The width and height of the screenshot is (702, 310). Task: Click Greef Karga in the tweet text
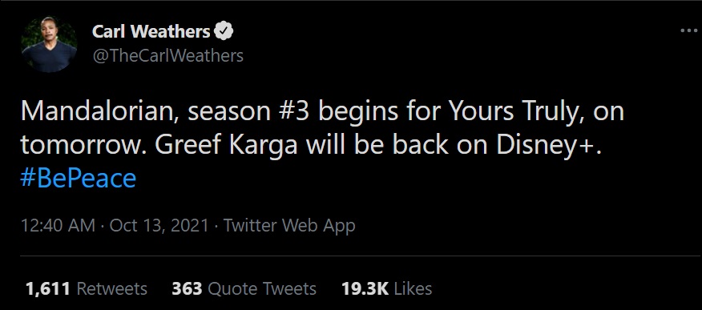click(x=227, y=145)
